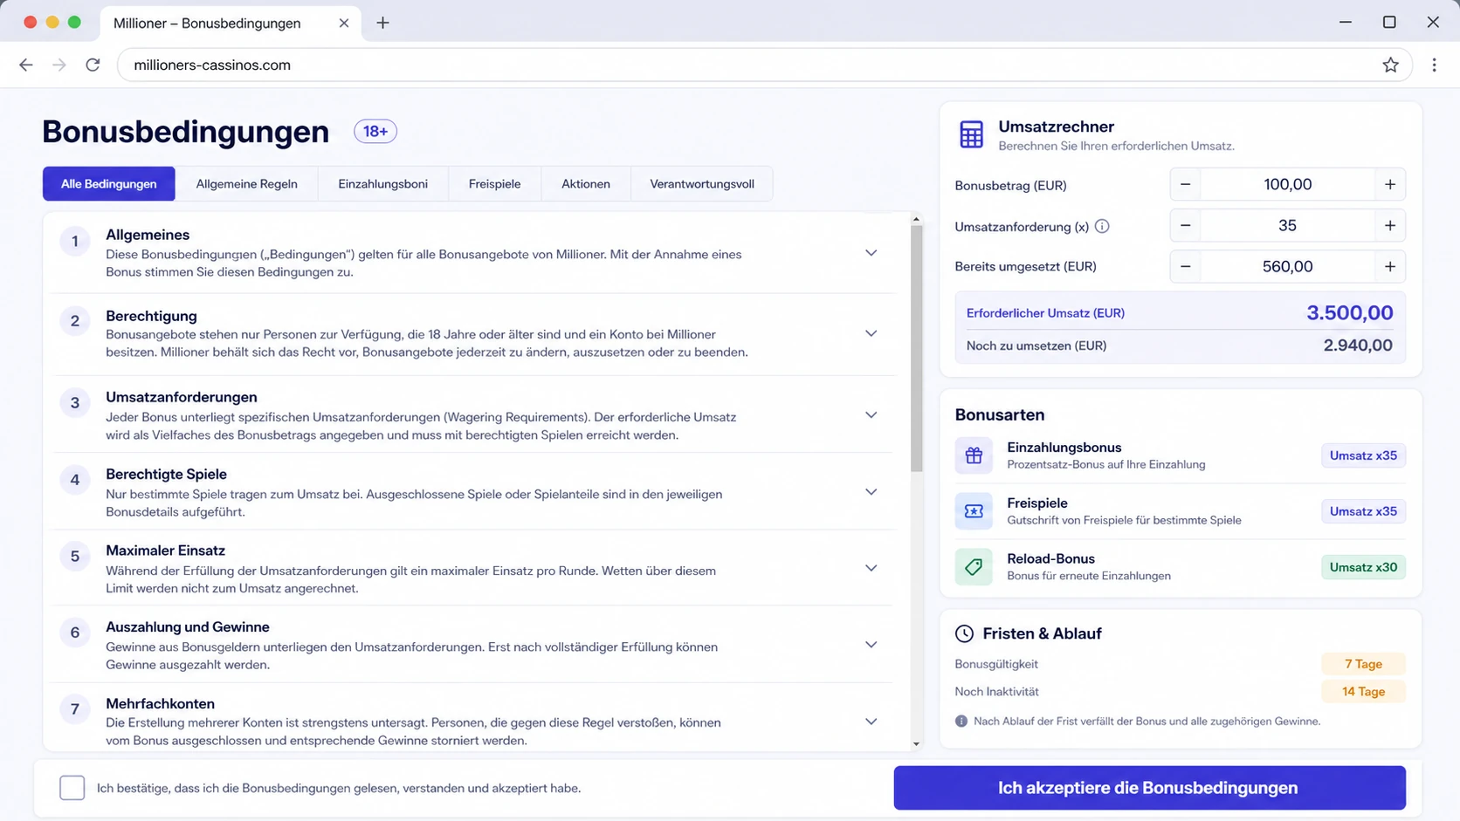
Task: Open the Aktionen tab
Action: pyautogui.click(x=586, y=184)
